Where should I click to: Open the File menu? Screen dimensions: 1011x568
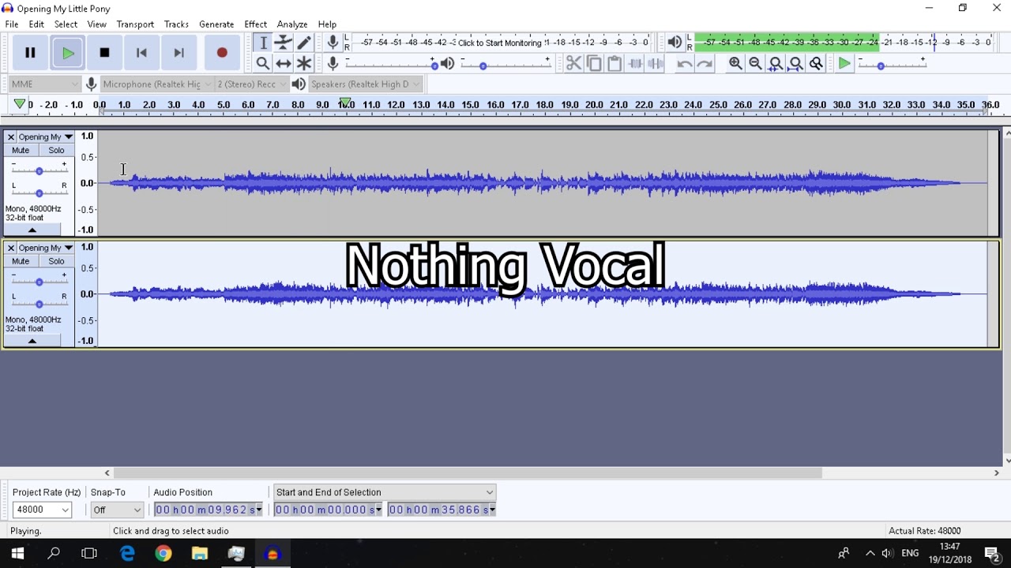click(12, 24)
